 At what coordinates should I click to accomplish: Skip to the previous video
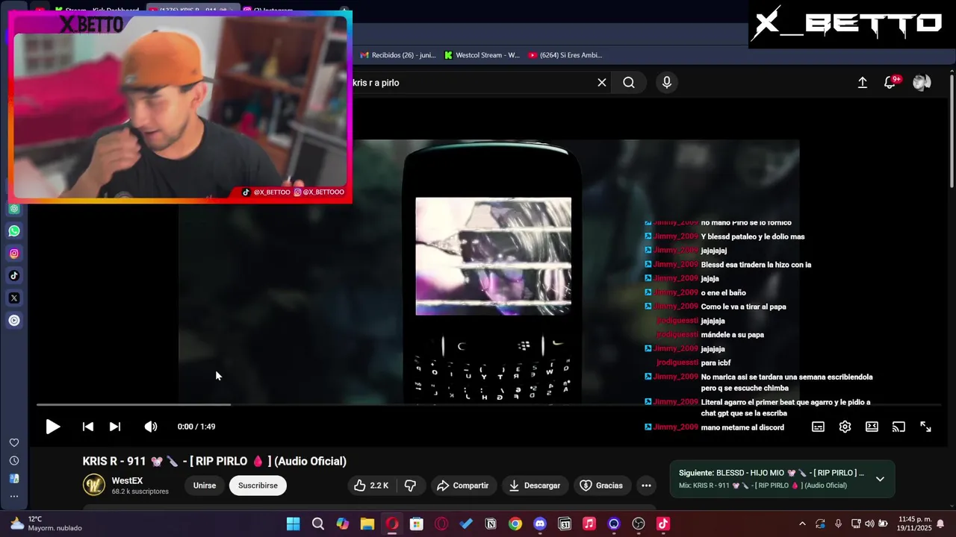(88, 427)
